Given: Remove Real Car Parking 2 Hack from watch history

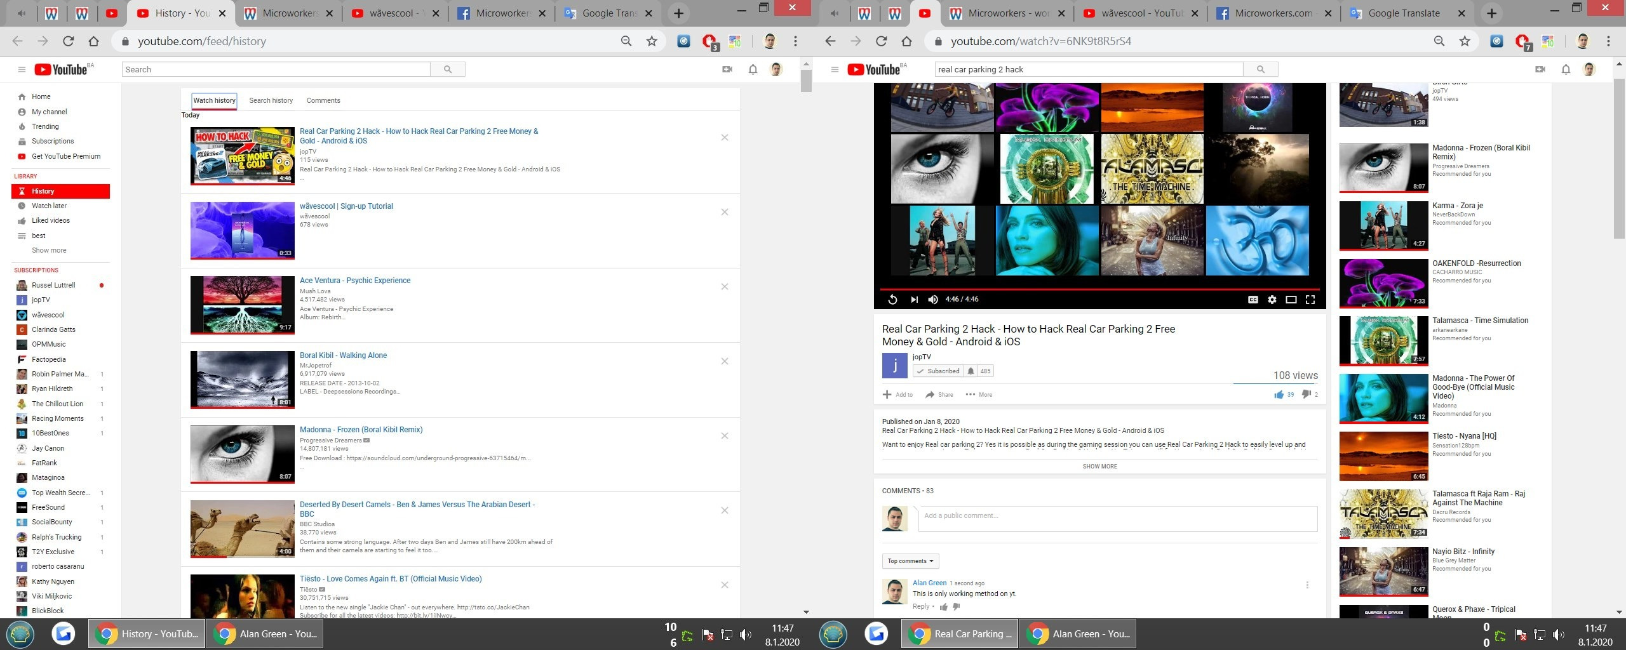Looking at the screenshot, I should tap(725, 137).
